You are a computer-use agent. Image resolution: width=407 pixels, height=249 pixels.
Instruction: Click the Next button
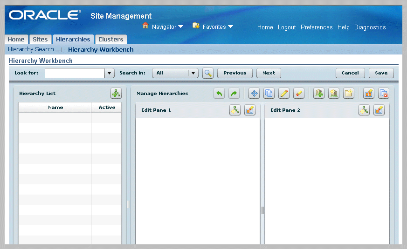coord(269,73)
